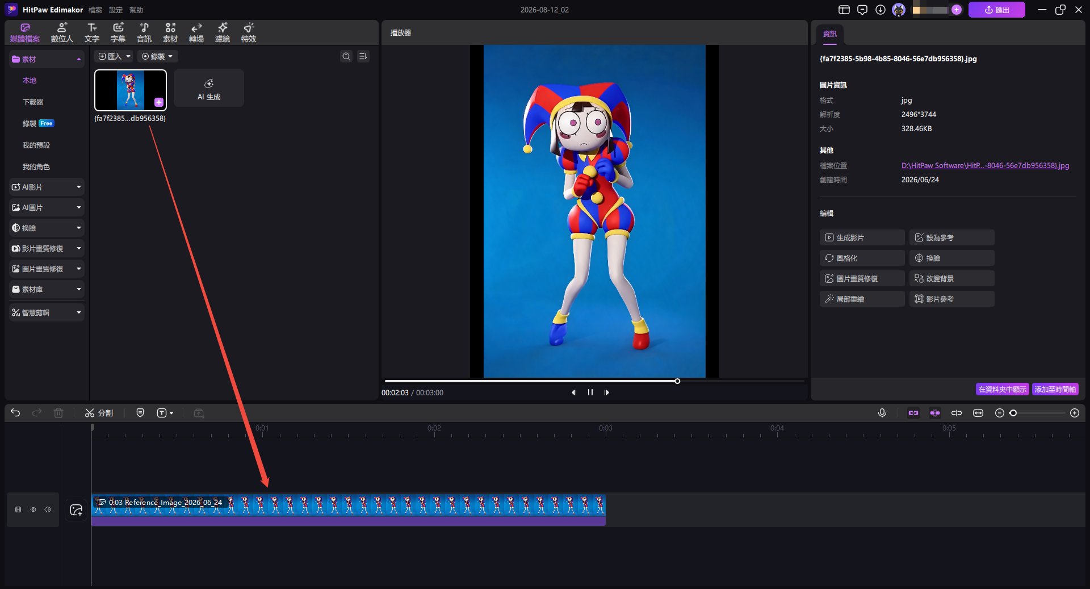Open the 匯入 import dropdown
Image resolution: width=1090 pixels, height=589 pixels.
pyautogui.click(x=115, y=56)
